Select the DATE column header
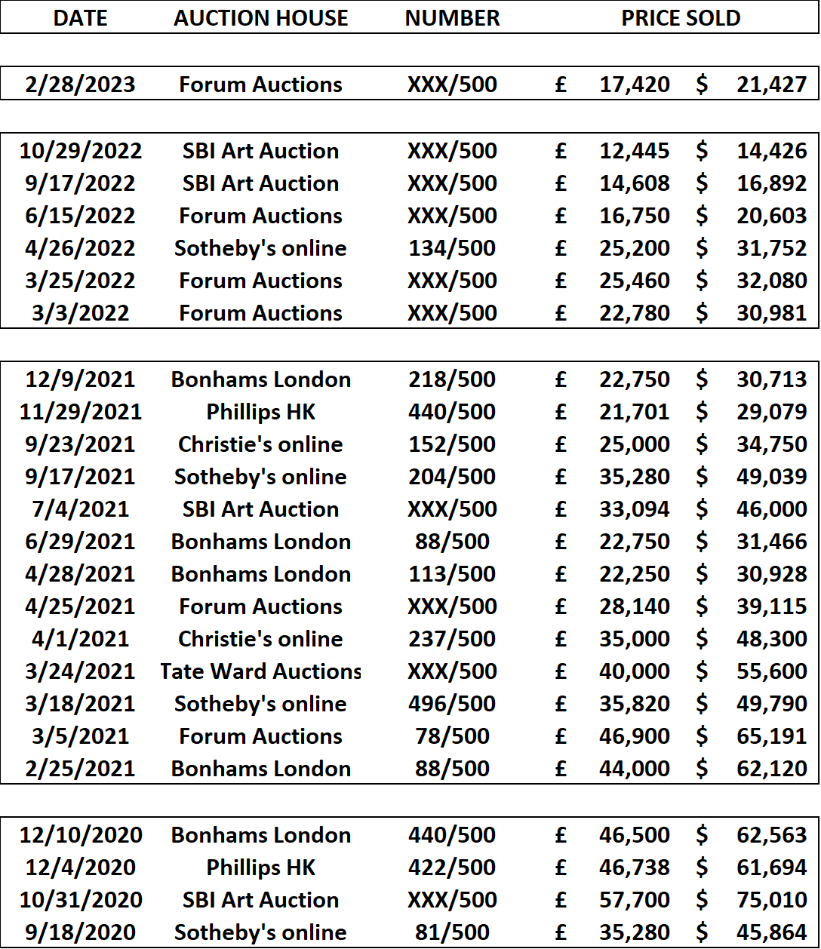Viewport: 821px width, 949px height. [x=81, y=18]
